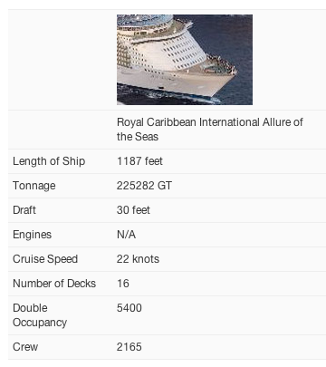This screenshot has width=326, height=367.
Task: Click the 5400 occupancy value
Action: coord(129,308)
